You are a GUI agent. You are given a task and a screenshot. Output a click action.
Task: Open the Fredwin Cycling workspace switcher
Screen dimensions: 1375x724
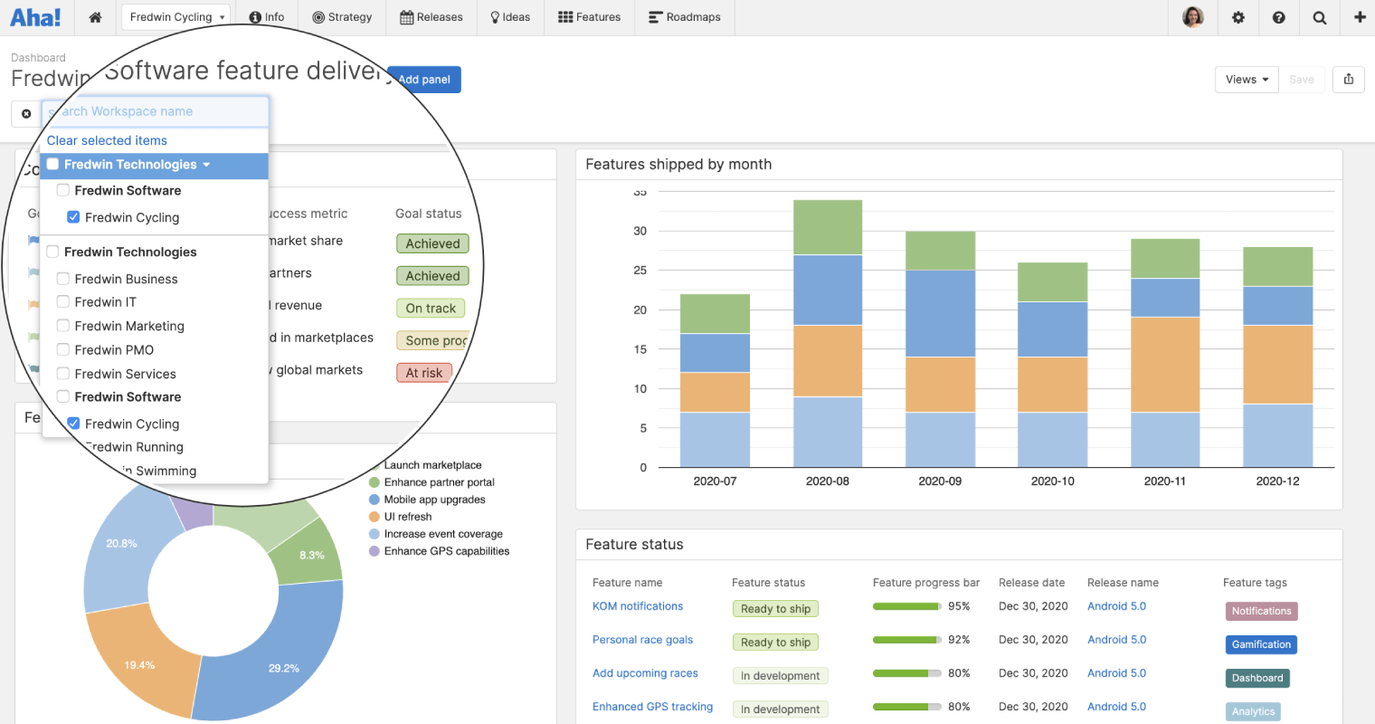click(x=175, y=16)
